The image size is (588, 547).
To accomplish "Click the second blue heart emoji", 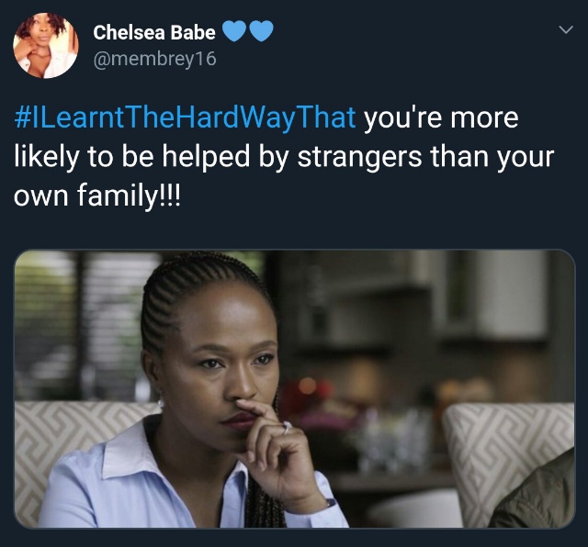I will click(x=261, y=30).
